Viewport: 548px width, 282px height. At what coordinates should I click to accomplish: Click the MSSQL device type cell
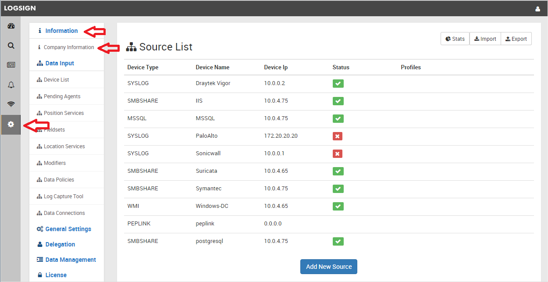(x=137, y=118)
